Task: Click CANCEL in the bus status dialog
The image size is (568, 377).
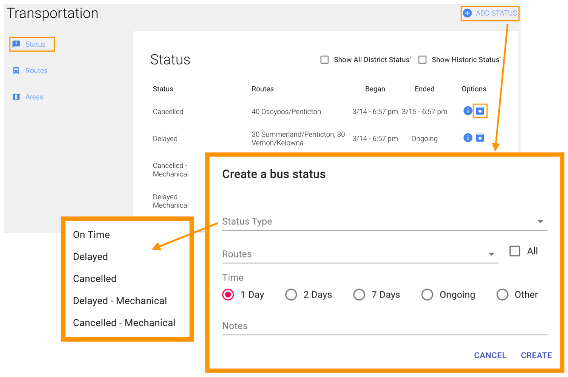Action: point(490,355)
